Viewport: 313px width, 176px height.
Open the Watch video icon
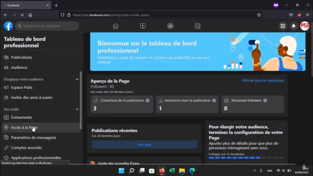click(x=143, y=26)
